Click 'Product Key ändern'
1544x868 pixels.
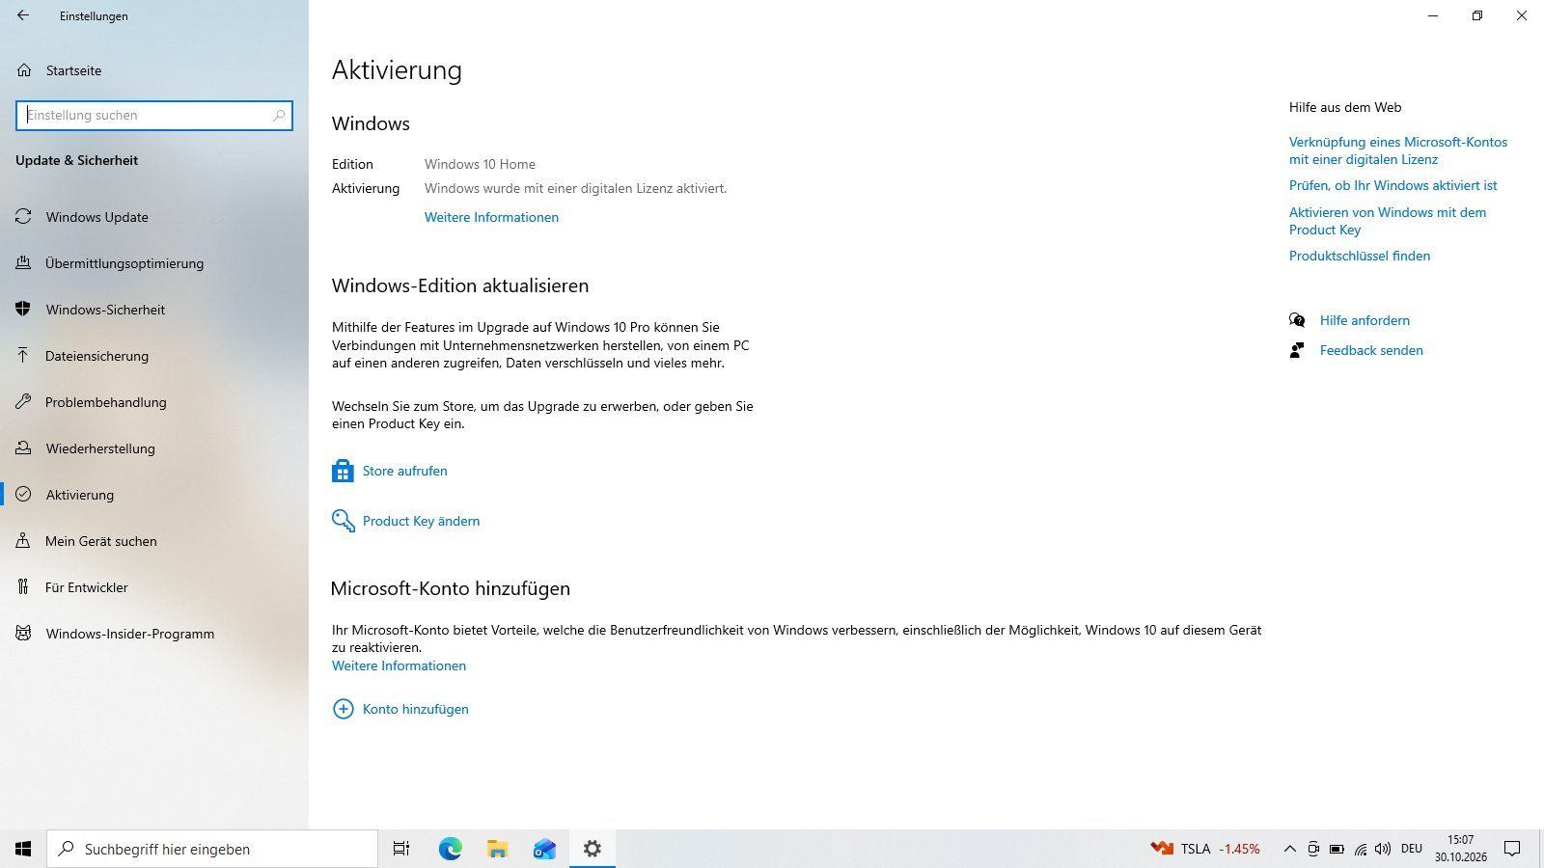pyautogui.click(x=421, y=521)
